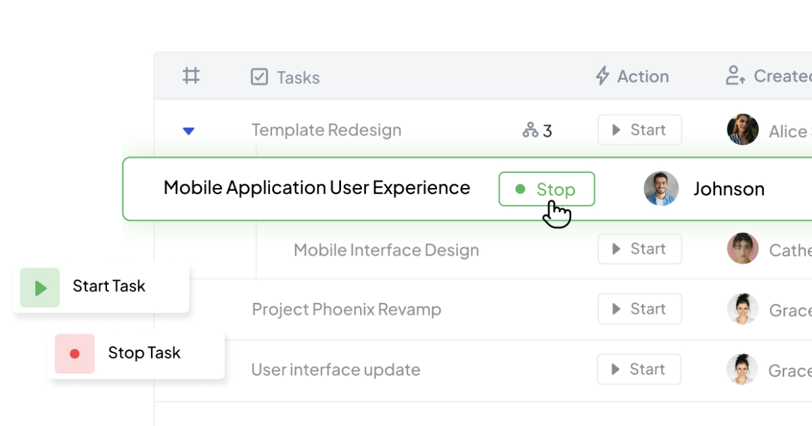This screenshot has height=426, width=812.
Task: Click the Tasks checkbox header icon
Action: [259, 77]
